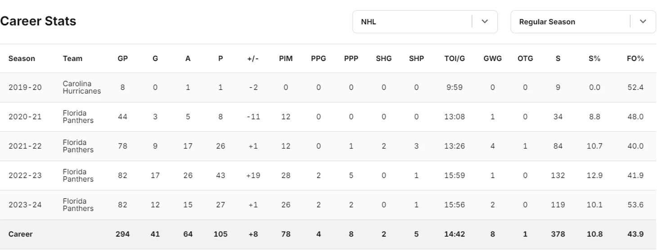Sort by Season column header
The height and width of the screenshot is (250, 657).
22,58
